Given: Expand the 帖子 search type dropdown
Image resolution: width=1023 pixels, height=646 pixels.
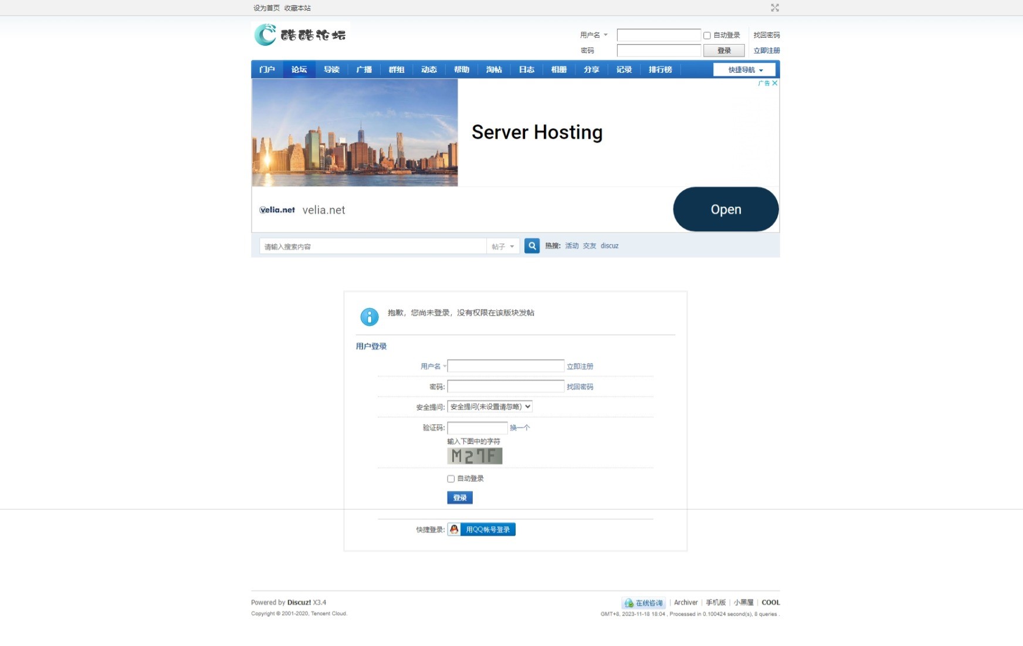Looking at the screenshot, I should point(503,246).
